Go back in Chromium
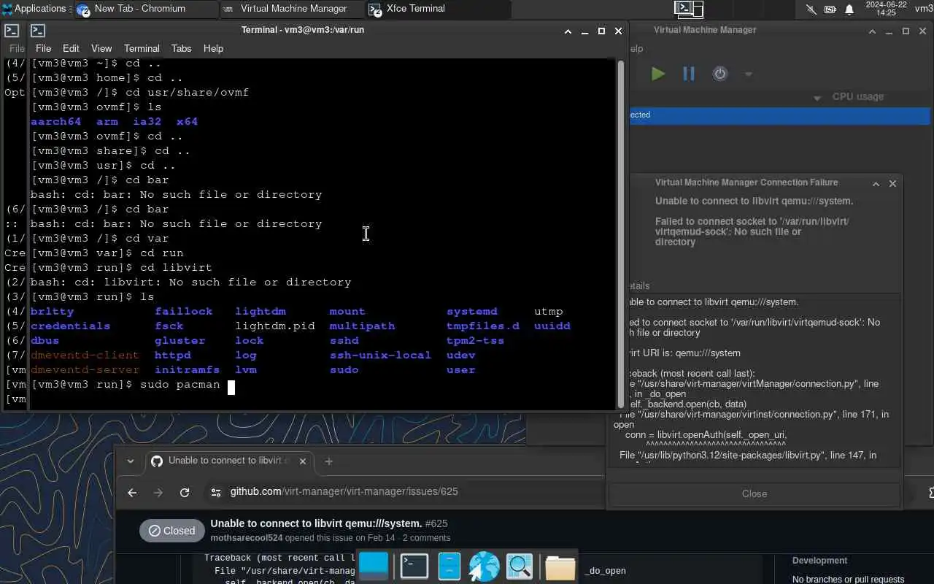The width and height of the screenshot is (934, 584). (x=132, y=492)
